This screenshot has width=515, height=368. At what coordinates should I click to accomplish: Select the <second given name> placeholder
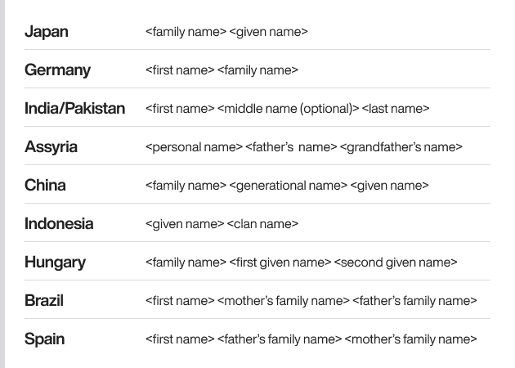tap(396, 263)
